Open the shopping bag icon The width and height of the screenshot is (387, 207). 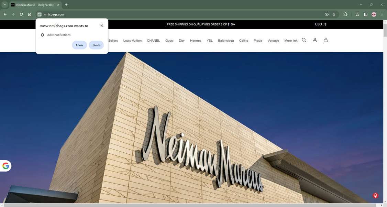pos(325,40)
